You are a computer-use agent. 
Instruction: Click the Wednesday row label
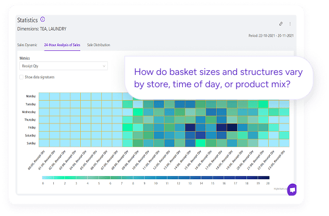[x=29, y=112]
